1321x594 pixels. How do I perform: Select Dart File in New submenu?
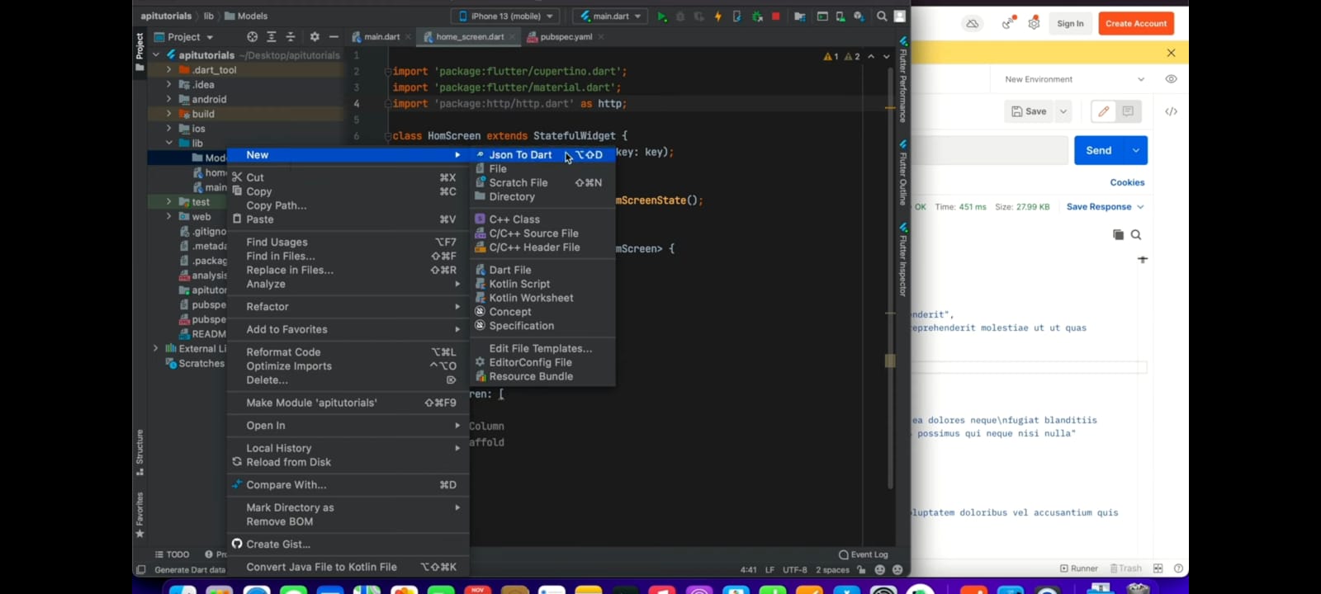[x=542, y=270]
